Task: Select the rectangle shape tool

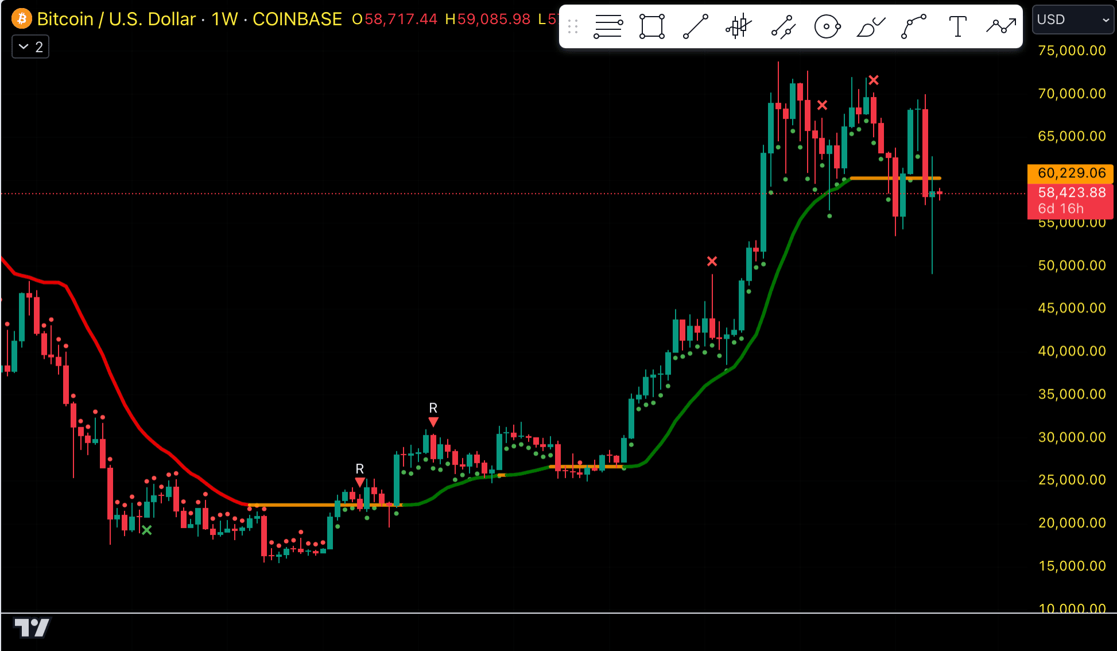Action: [x=652, y=26]
